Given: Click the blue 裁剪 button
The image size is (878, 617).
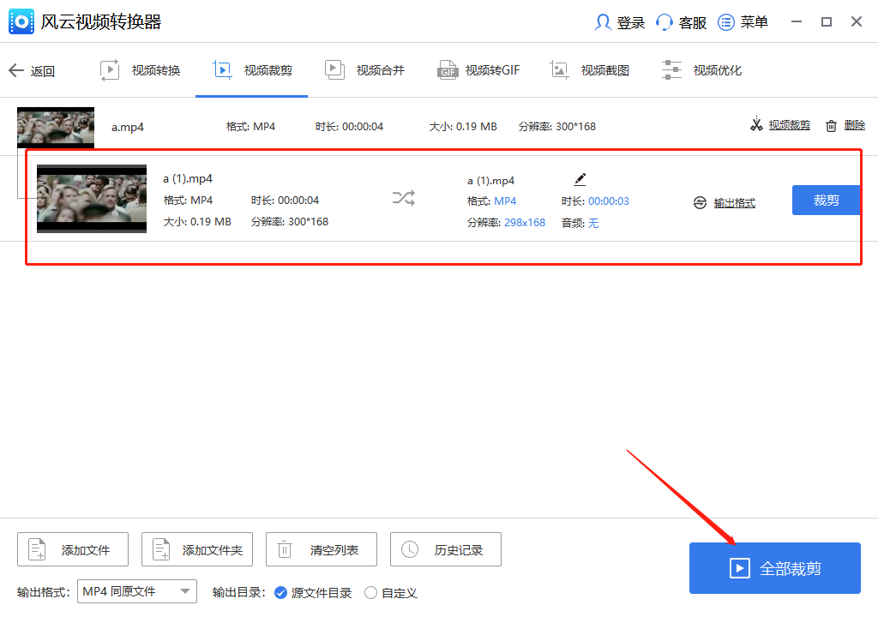Looking at the screenshot, I should [x=826, y=200].
